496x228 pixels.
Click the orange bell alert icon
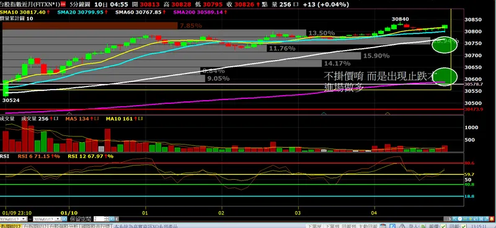[x=492, y=219]
